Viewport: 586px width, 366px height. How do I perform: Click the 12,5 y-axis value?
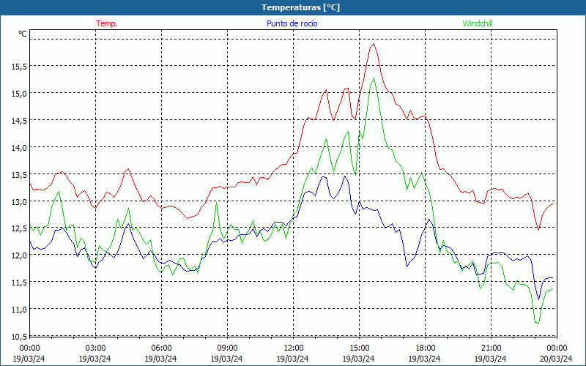coord(20,228)
